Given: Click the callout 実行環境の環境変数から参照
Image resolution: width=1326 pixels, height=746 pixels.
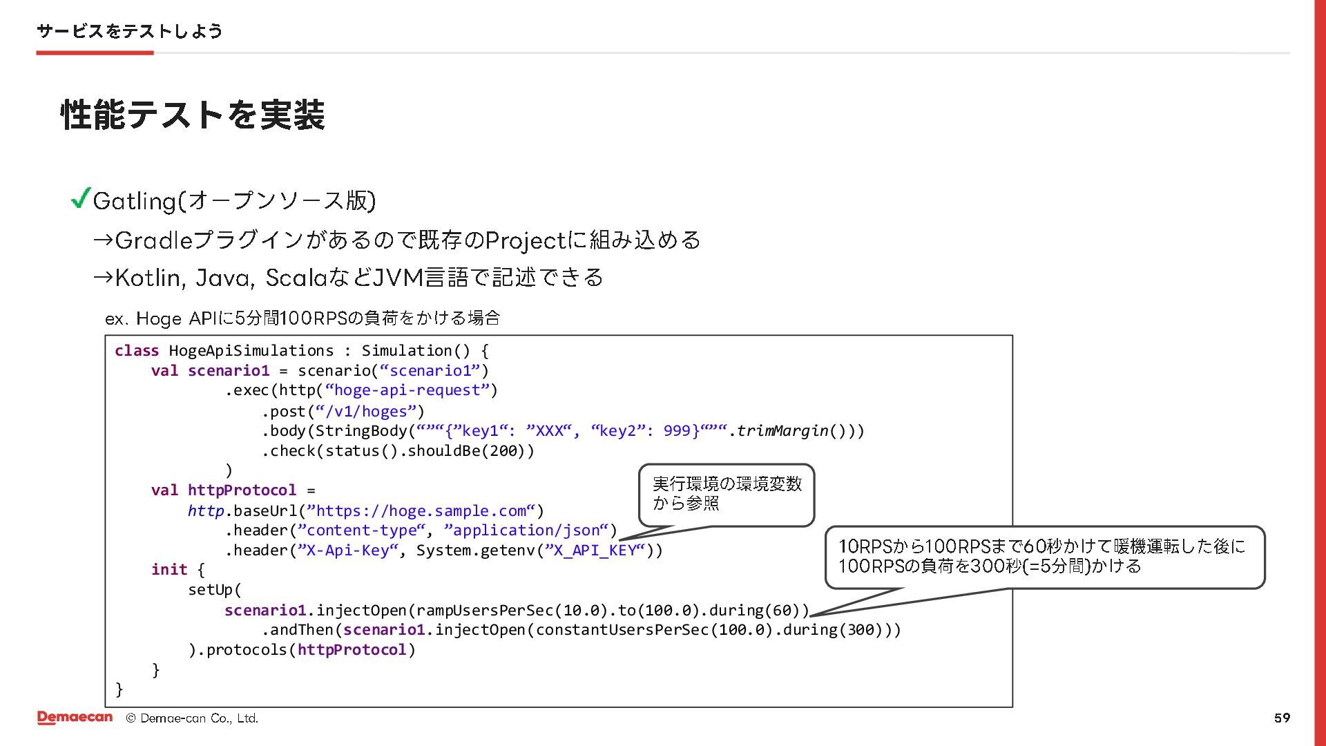Looking at the screenshot, I should pos(726,494).
